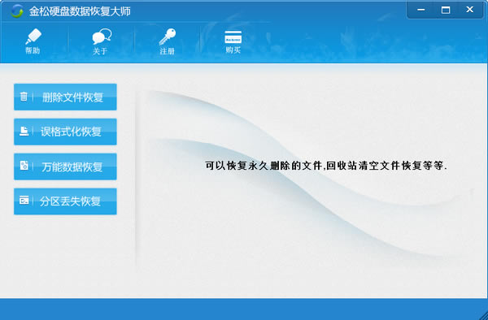Select the 关于 toolbar label
The height and width of the screenshot is (320, 488).
point(100,51)
